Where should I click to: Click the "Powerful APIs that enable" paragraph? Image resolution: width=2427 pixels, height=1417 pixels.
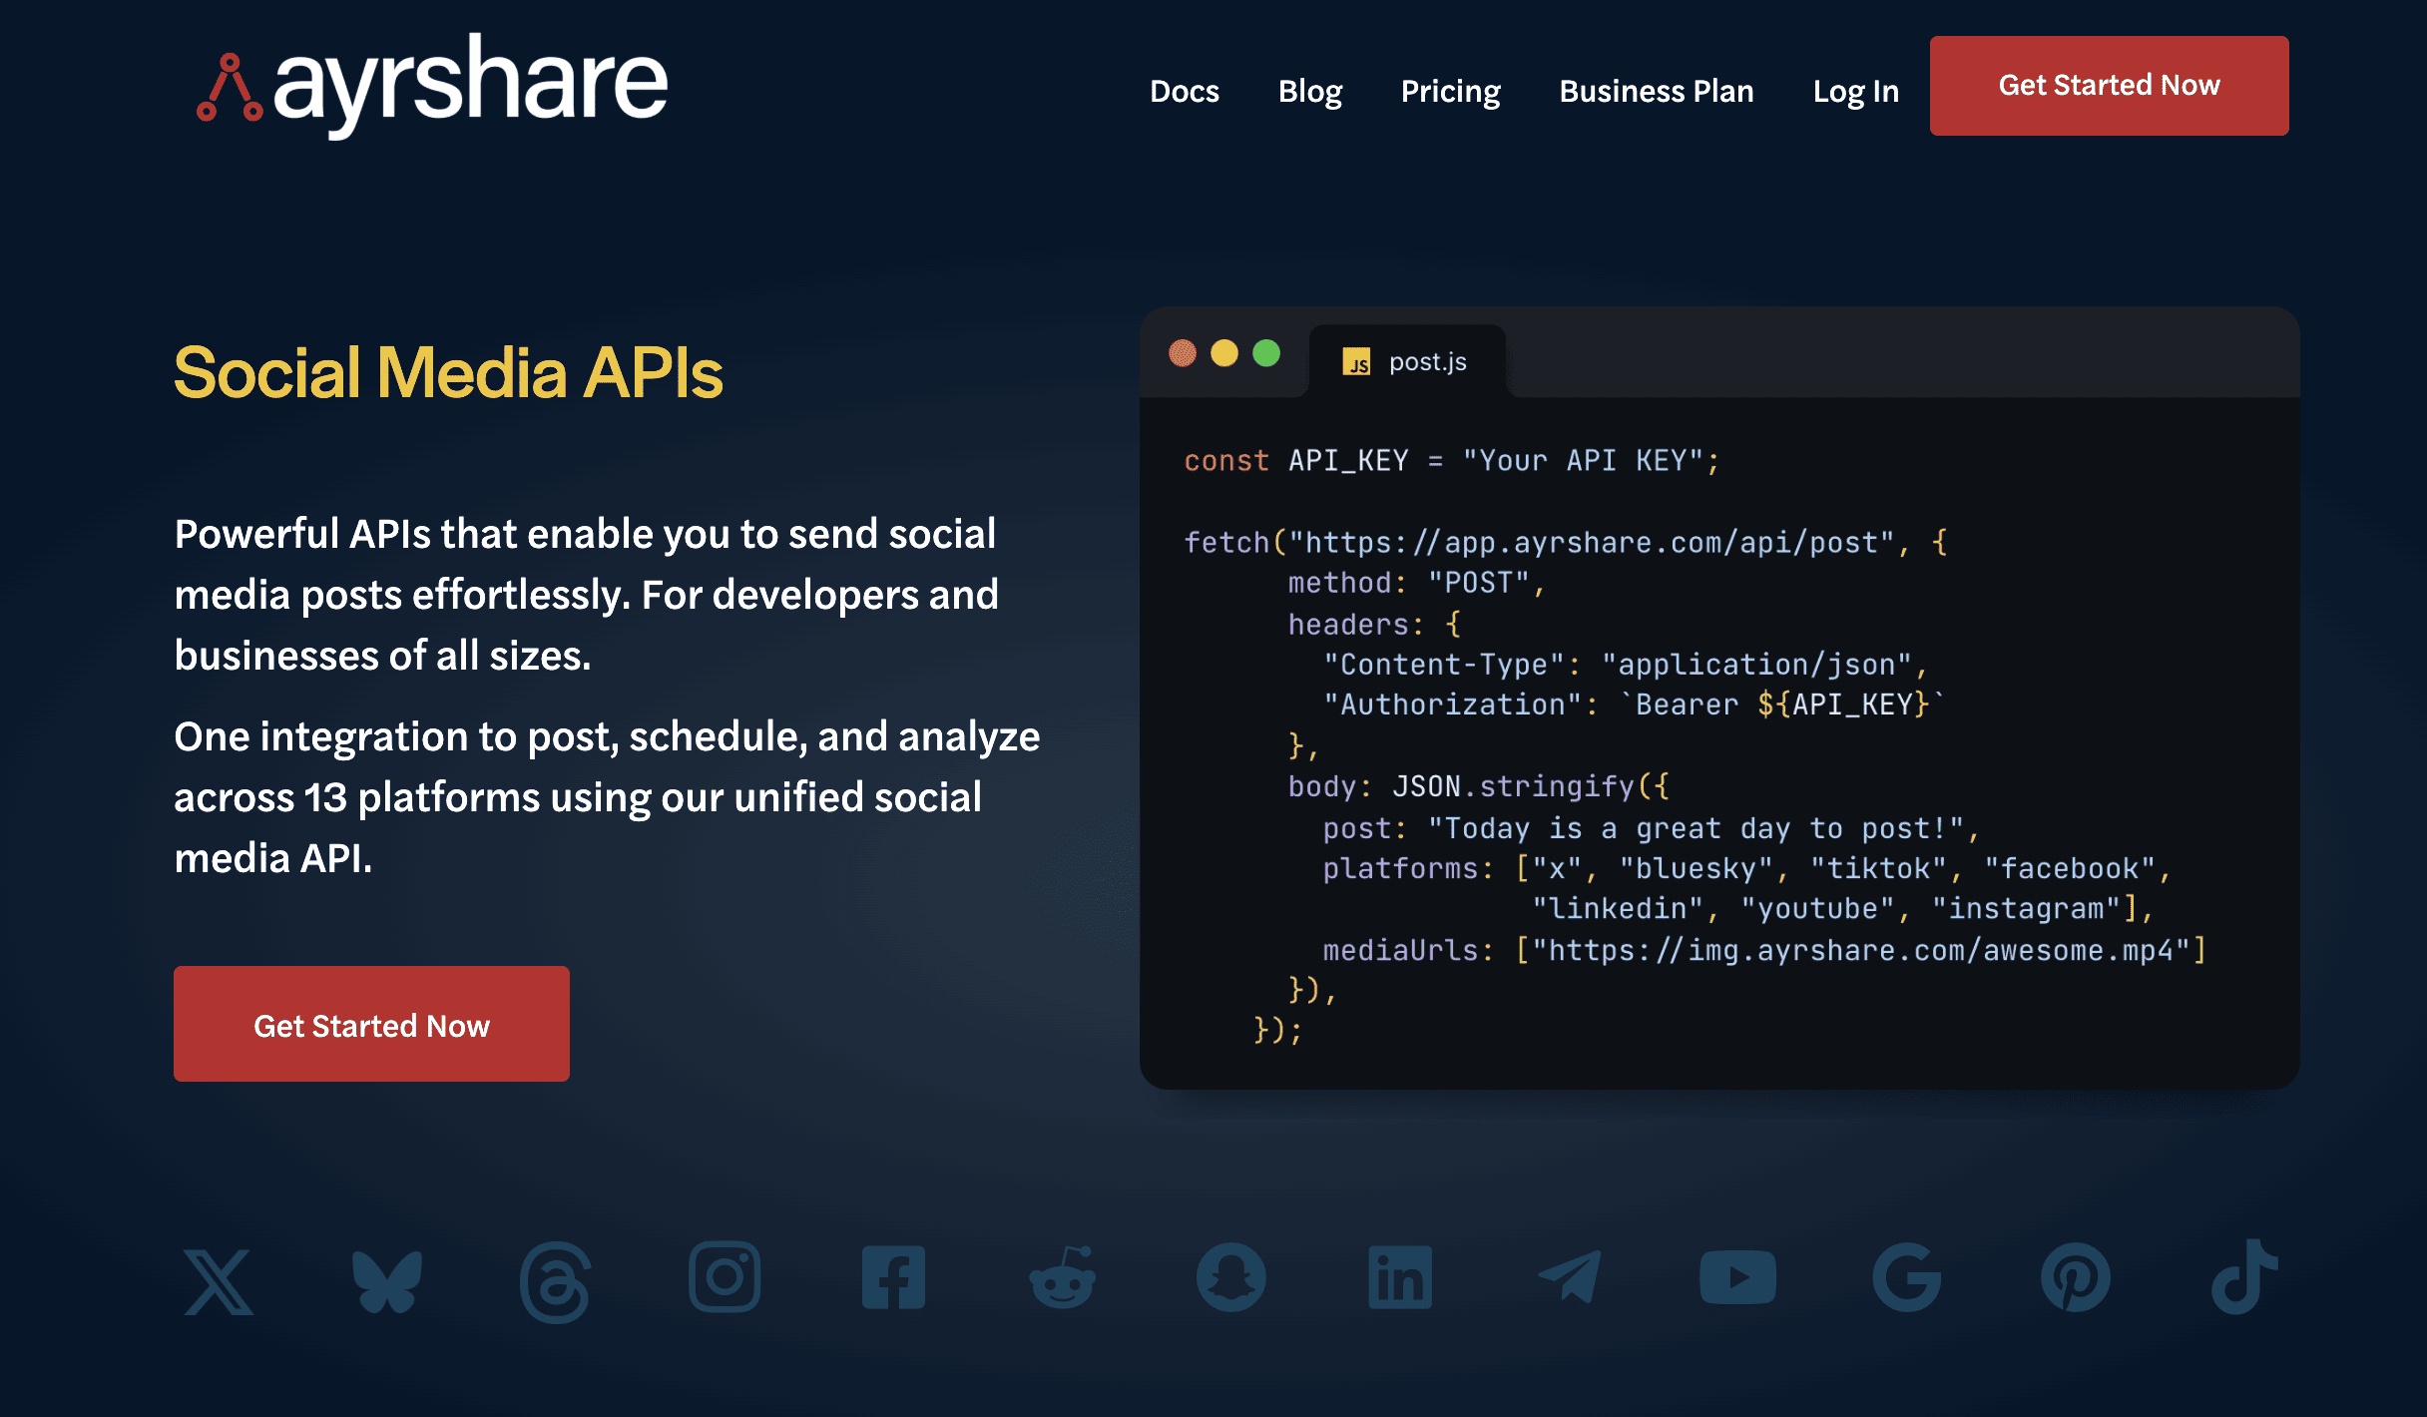pos(587,595)
